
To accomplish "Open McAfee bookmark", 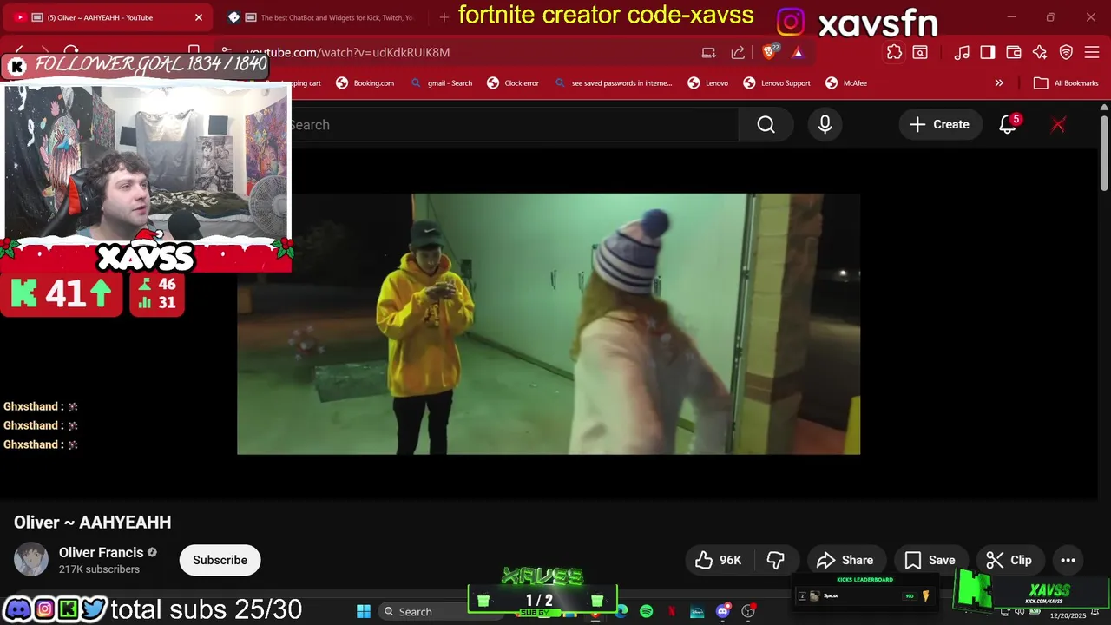I will pyautogui.click(x=846, y=83).
